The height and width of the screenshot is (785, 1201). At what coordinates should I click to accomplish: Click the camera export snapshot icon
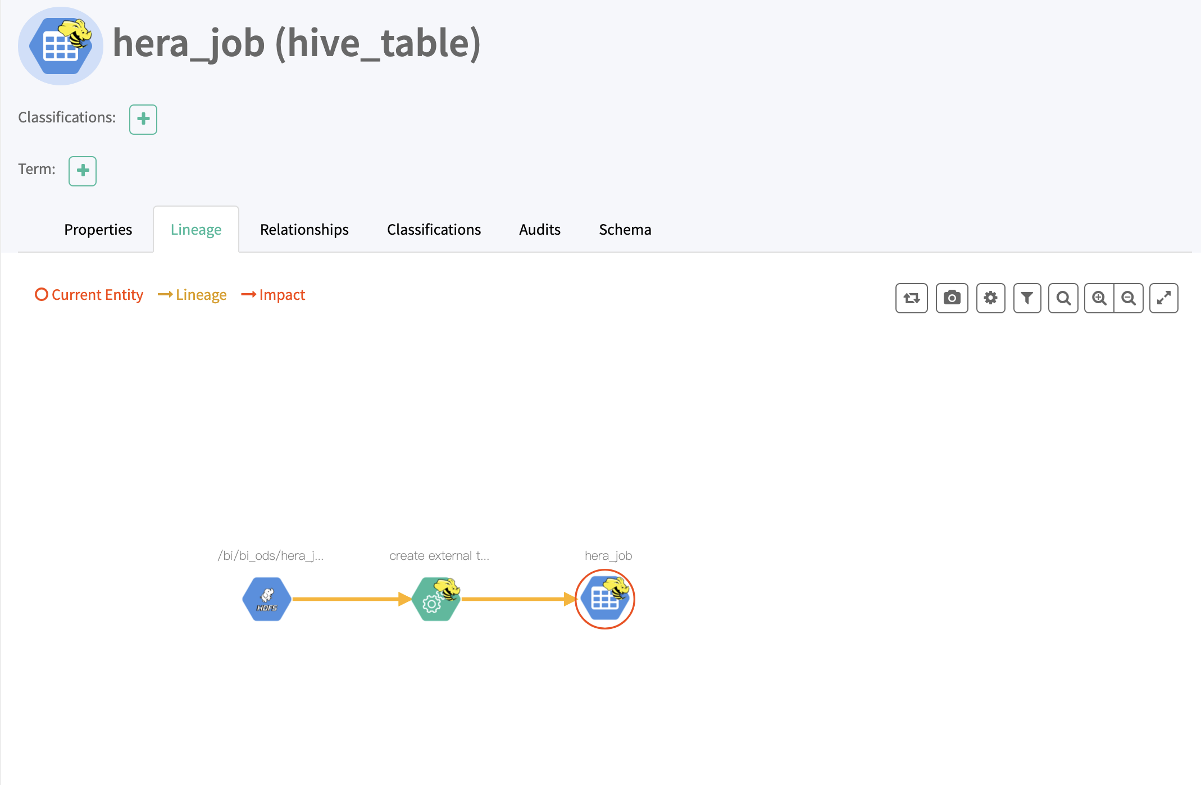tap(952, 298)
